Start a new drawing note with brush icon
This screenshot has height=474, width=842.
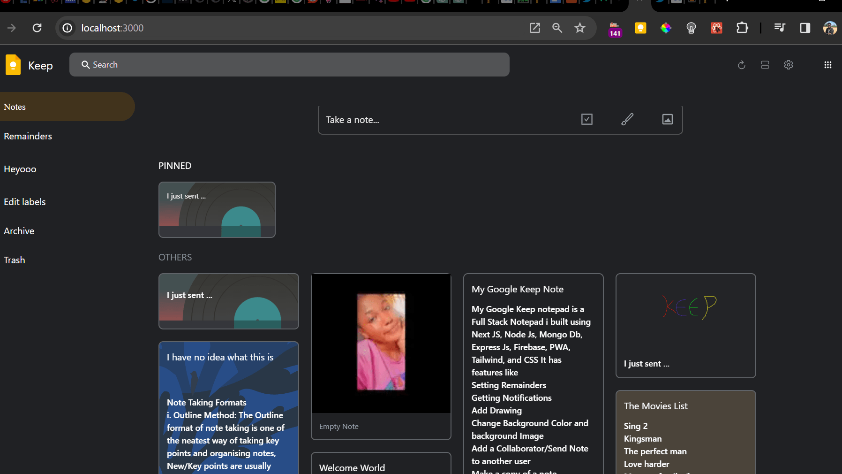pos(627,119)
